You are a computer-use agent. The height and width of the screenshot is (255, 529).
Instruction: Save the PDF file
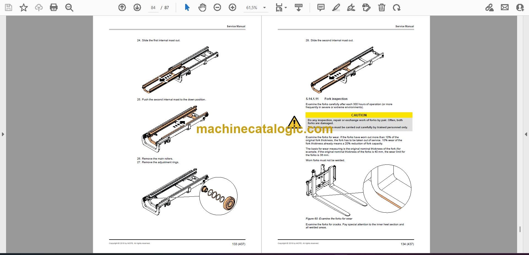point(9,7)
